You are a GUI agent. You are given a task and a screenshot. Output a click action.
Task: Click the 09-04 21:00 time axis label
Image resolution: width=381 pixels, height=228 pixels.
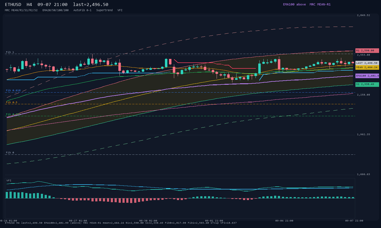(x=284, y=221)
